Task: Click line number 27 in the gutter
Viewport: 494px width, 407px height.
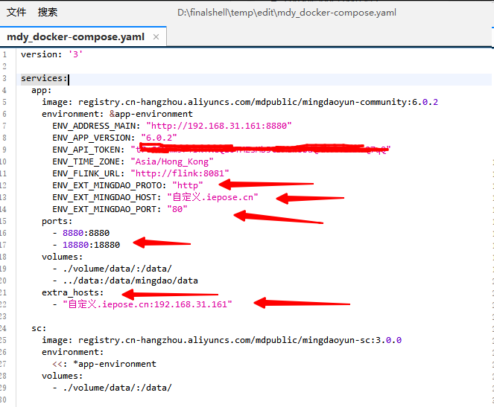Action: pyautogui.click(x=4, y=364)
